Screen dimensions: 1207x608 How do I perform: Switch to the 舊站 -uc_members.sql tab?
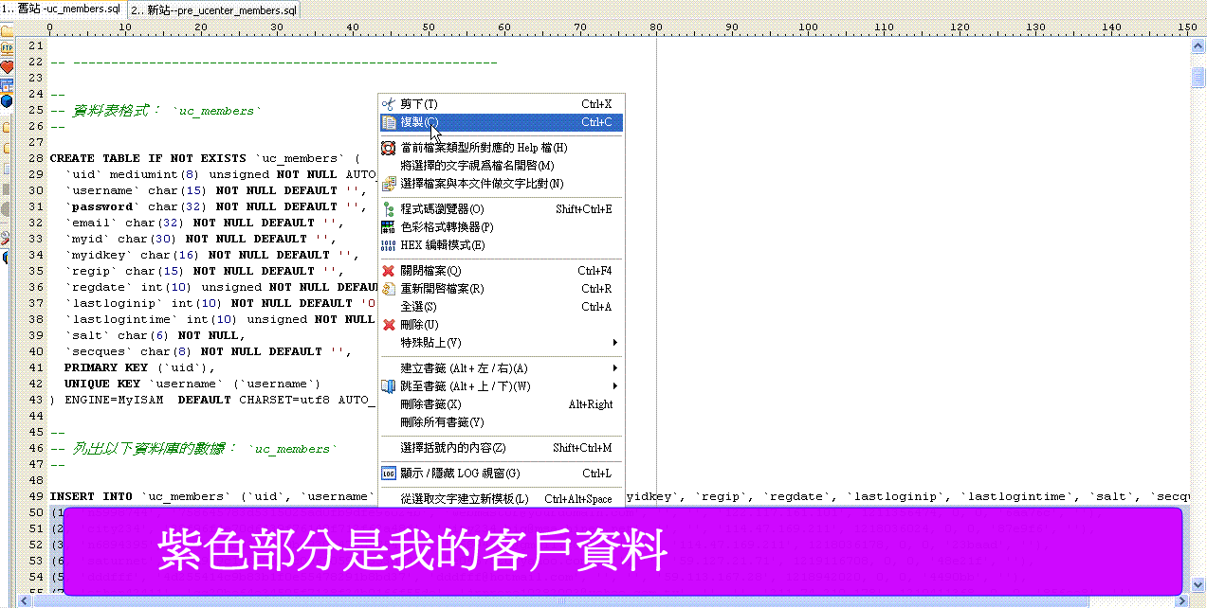[x=63, y=9]
